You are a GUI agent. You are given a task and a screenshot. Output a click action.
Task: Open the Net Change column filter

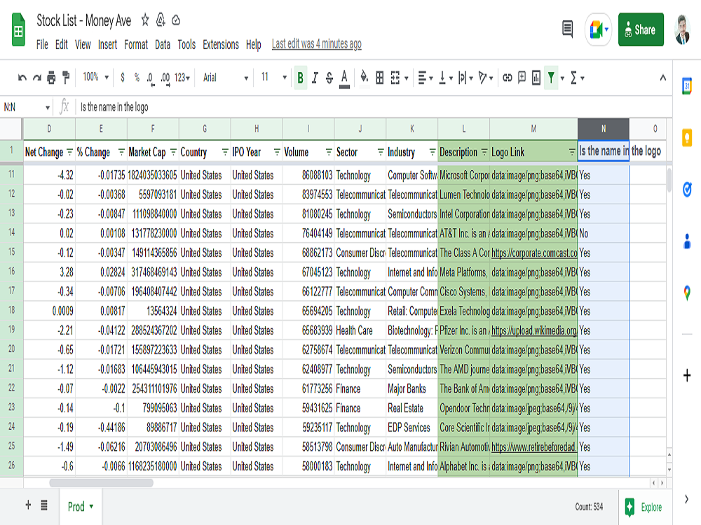[x=69, y=152]
